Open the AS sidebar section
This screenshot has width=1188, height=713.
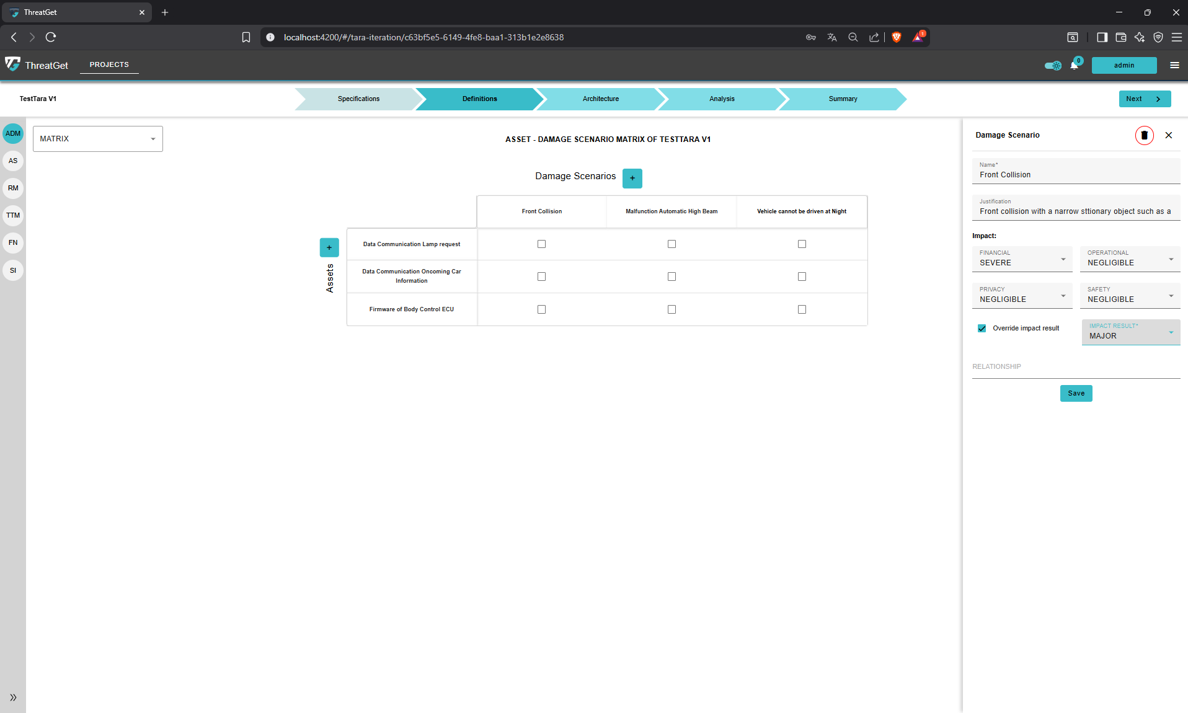coord(13,161)
